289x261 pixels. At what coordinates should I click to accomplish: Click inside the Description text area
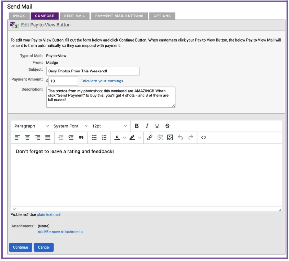click(111, 97)
